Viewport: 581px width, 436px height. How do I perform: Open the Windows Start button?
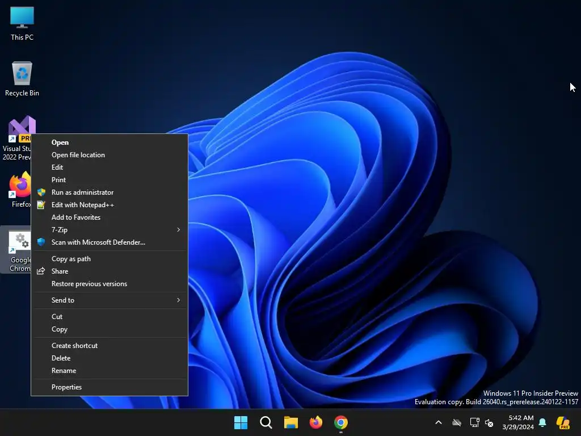(241, 422)
